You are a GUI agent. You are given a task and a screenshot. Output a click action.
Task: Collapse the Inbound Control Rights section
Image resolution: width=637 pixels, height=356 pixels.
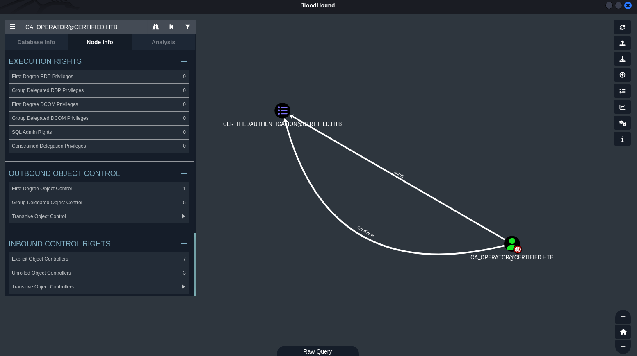click(184, 244)
